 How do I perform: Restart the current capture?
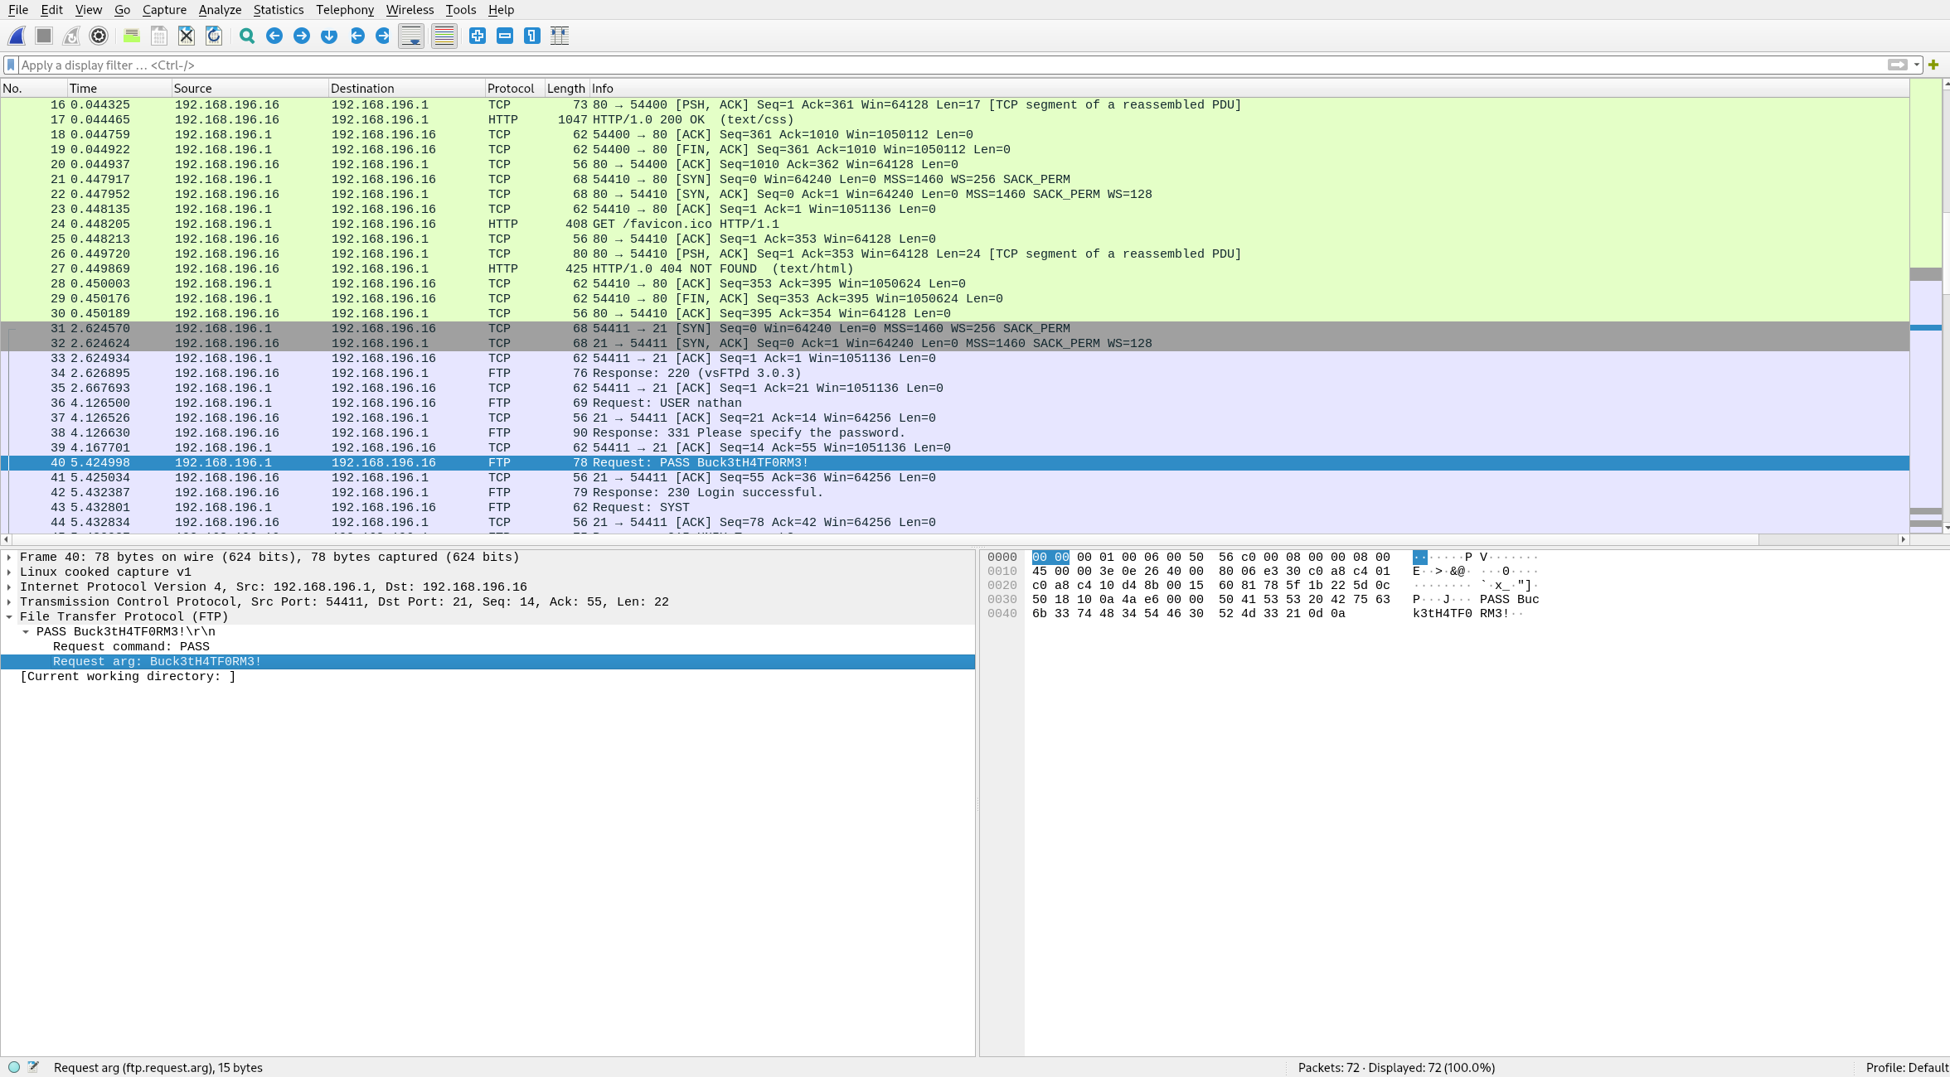point(71,36)
